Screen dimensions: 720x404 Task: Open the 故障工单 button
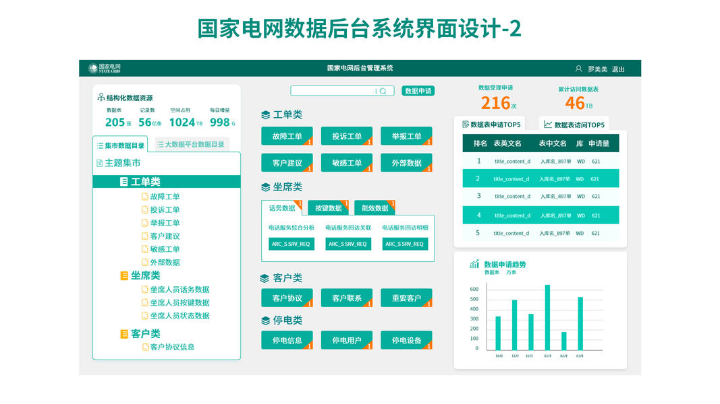click(x=287, y=136)
